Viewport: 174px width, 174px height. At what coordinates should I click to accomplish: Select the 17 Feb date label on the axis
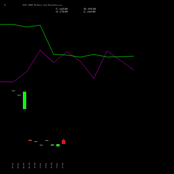(57, 166)
